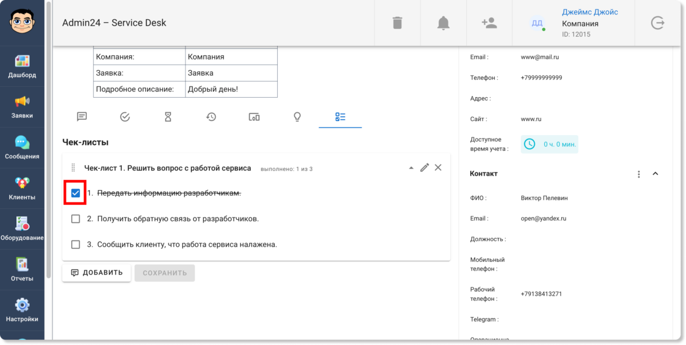Check 'Получить обратную связь от разработчиков' item
Screen dimensions: 686x345
pyautogui.click(x=76, y=219)
